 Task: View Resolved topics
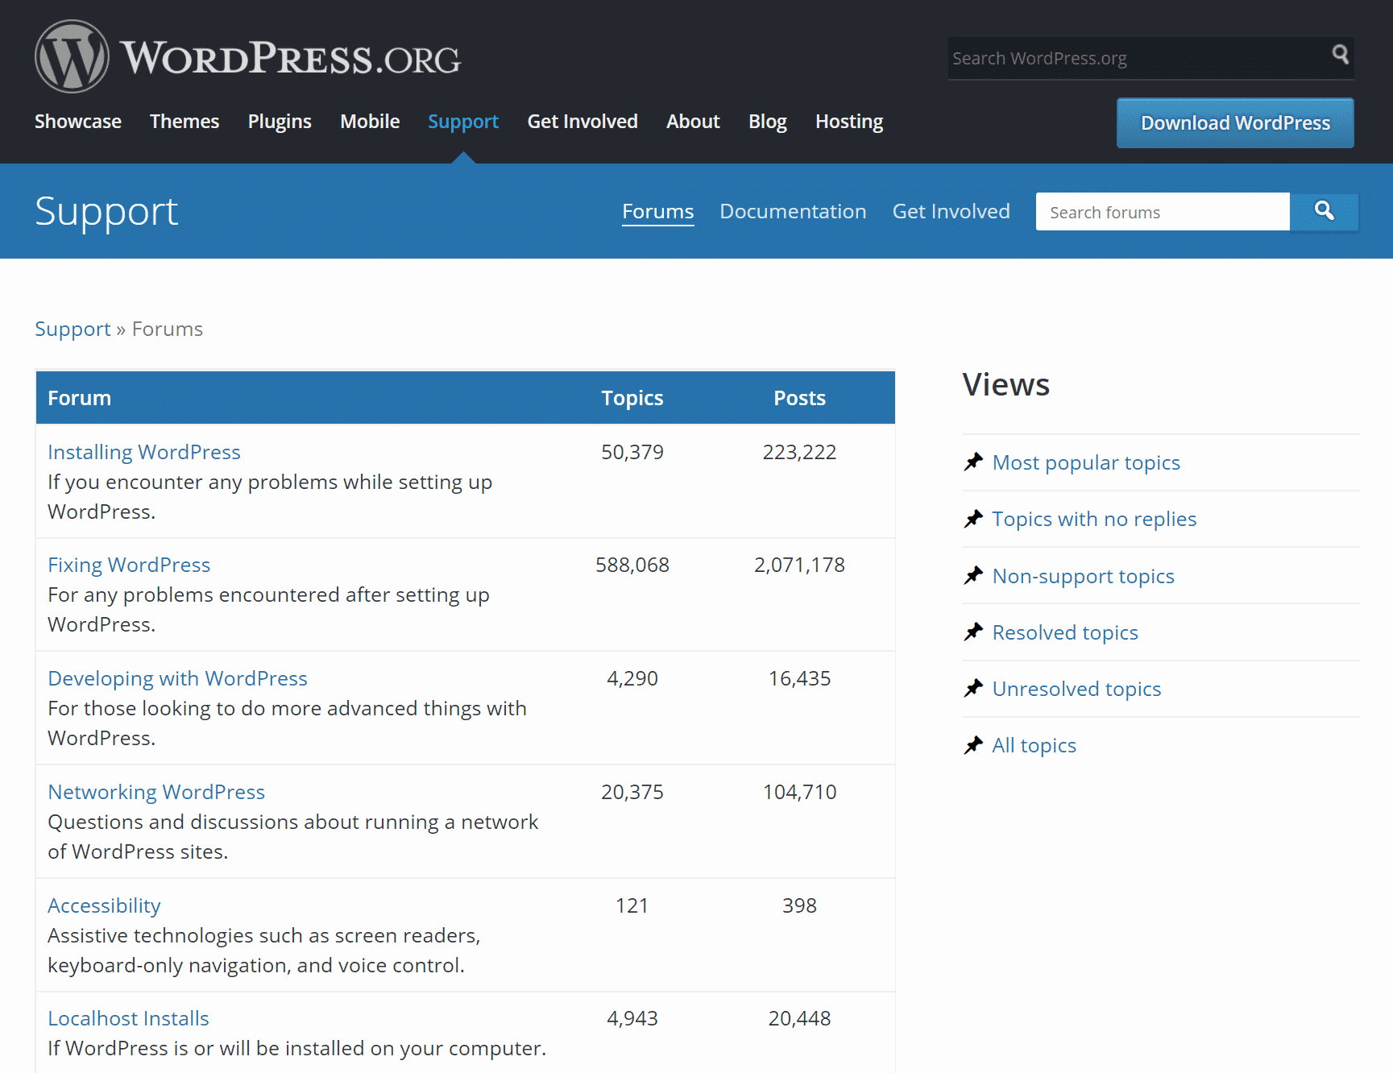point(1065,632)
